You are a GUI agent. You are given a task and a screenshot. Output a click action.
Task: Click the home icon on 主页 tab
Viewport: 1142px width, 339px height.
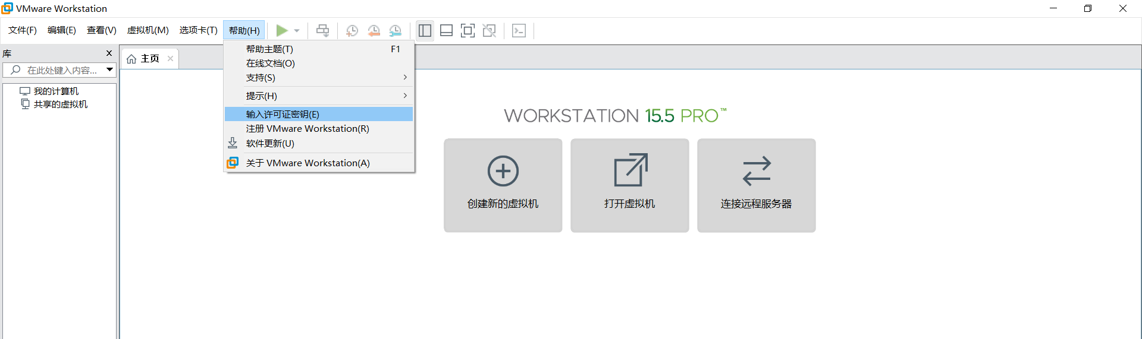(131, 59)
